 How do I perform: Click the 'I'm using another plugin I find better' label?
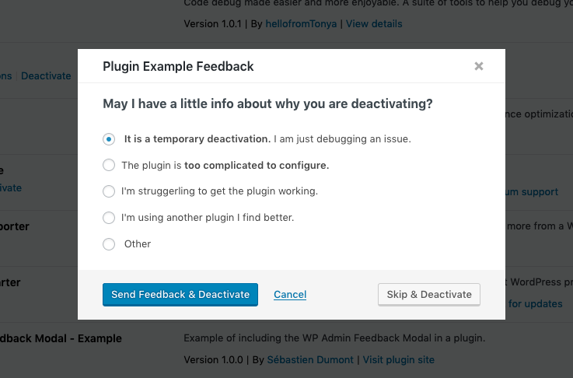point(208,218)
